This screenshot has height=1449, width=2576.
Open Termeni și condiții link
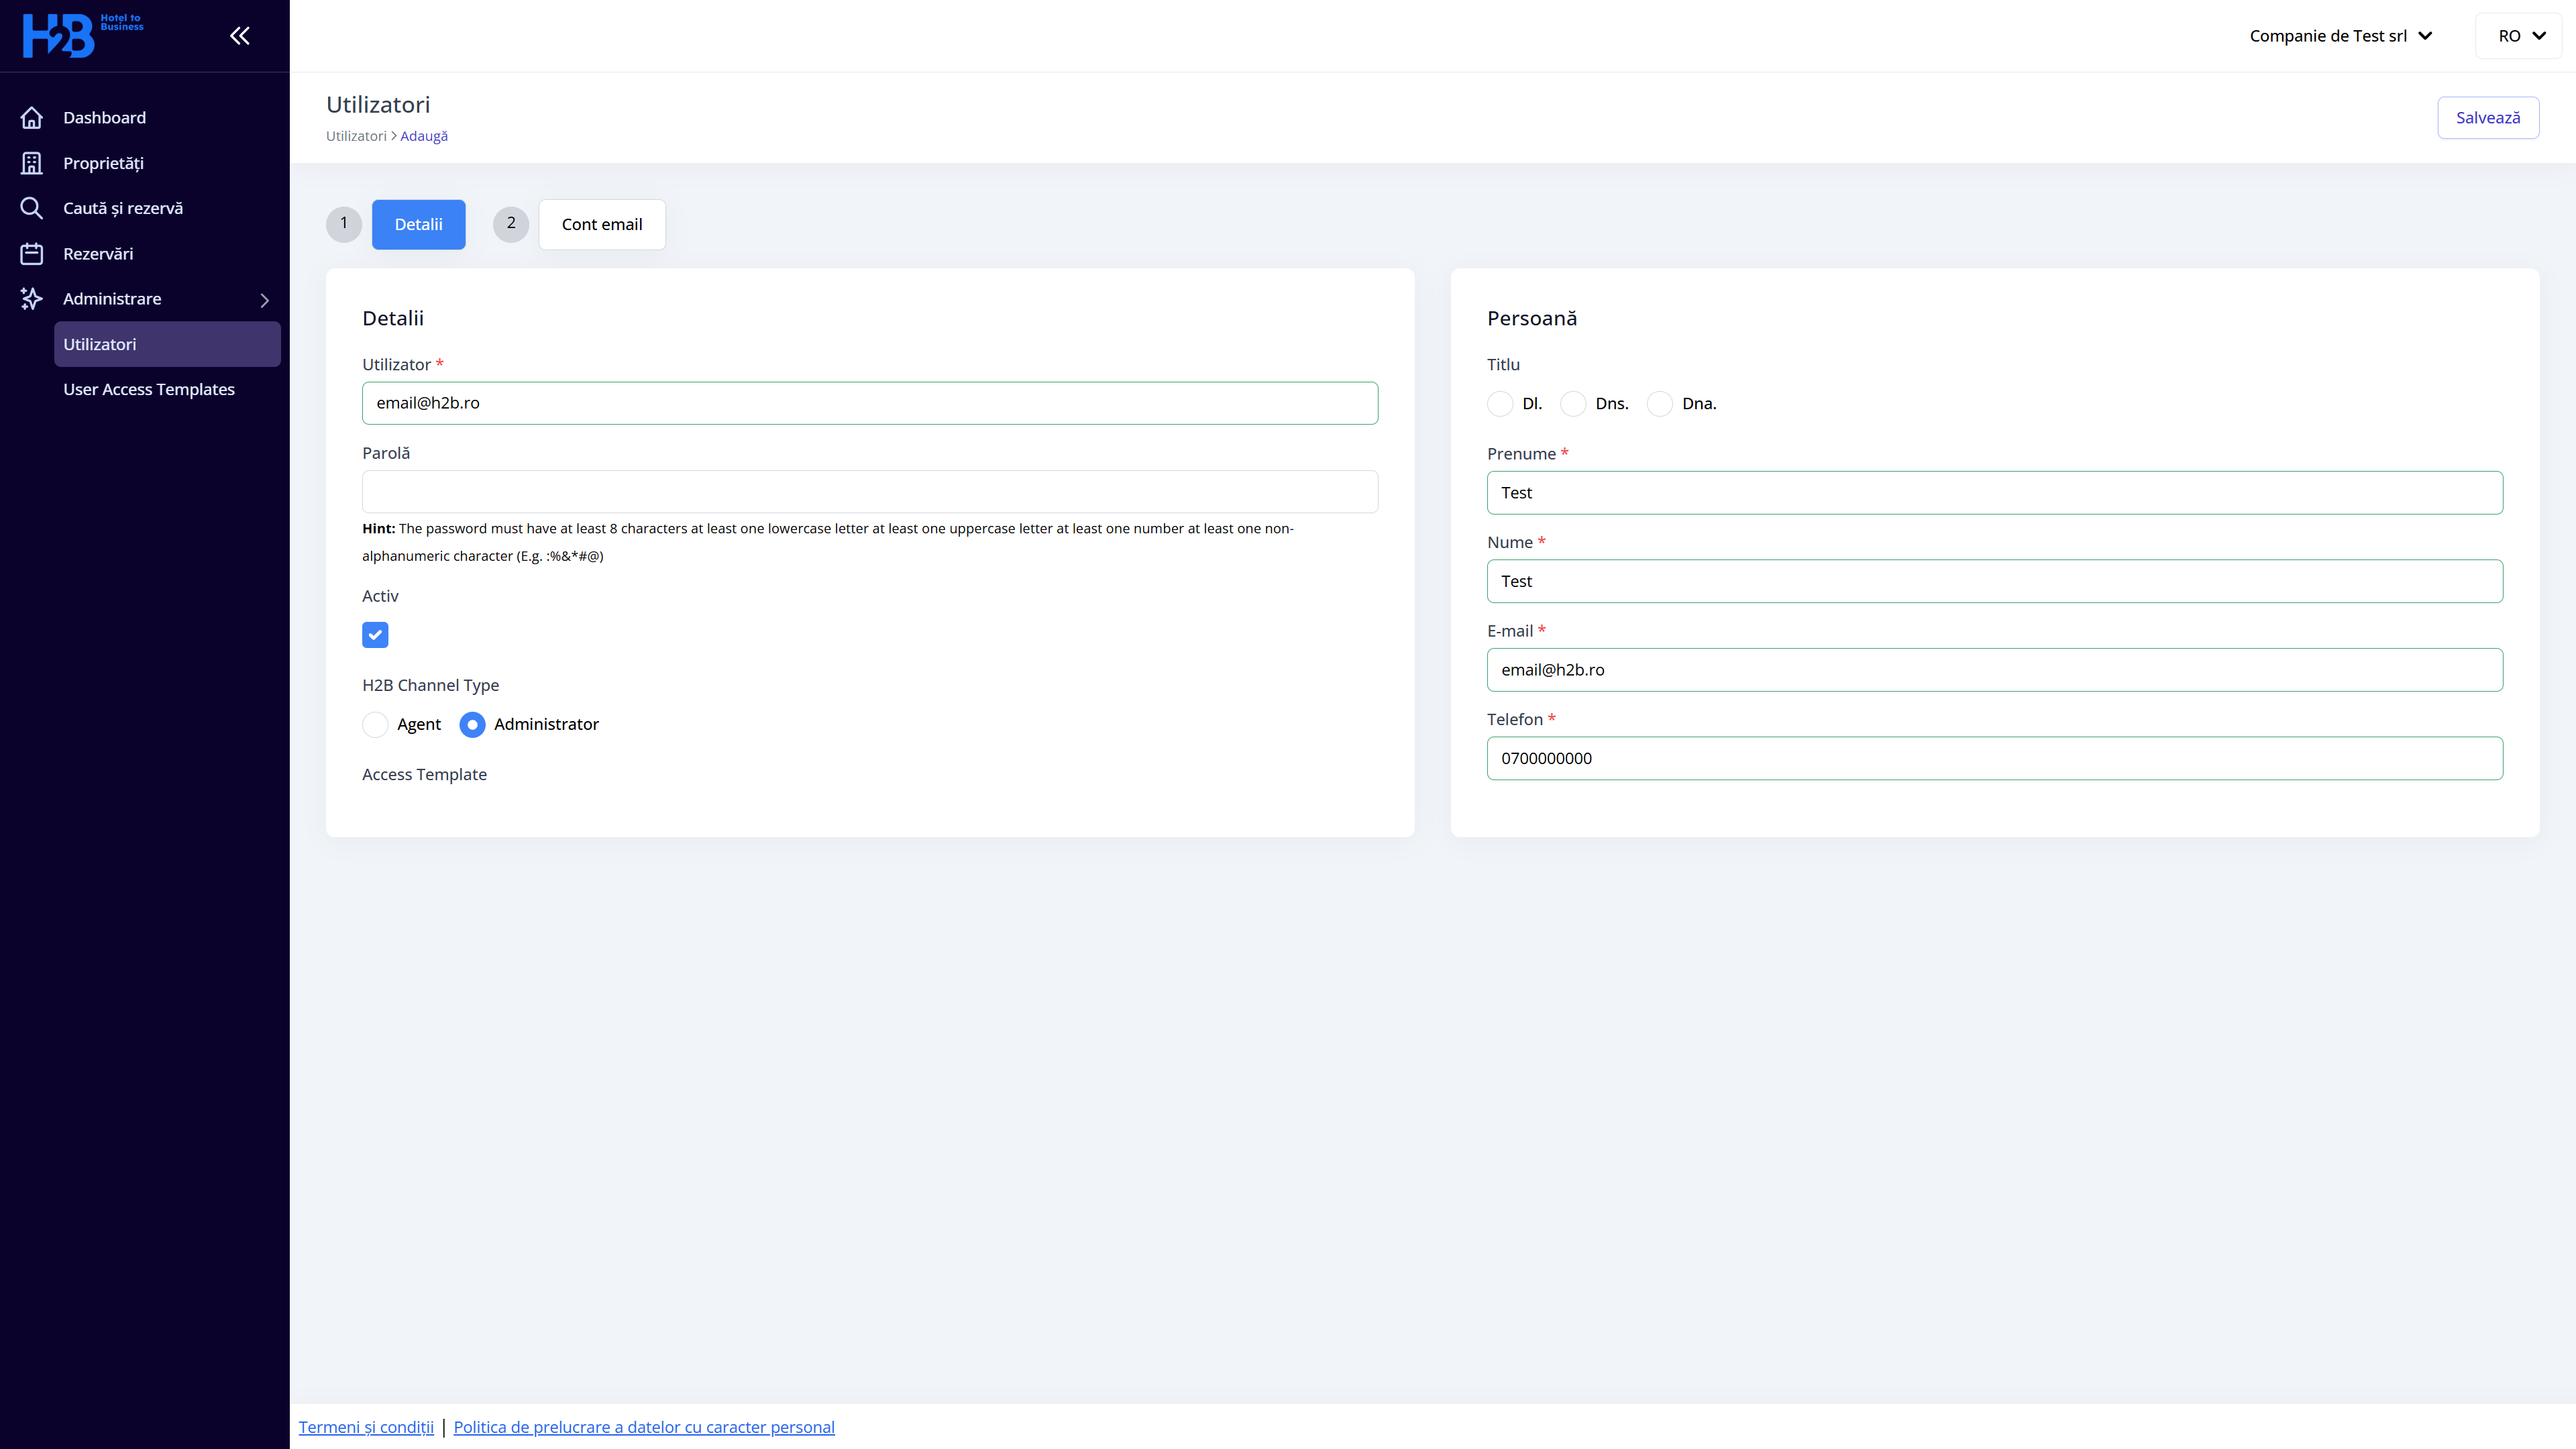[366, 1427]
